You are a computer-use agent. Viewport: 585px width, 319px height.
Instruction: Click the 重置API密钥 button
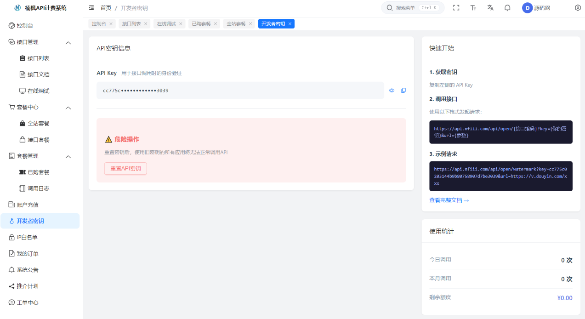coord(125,169)
